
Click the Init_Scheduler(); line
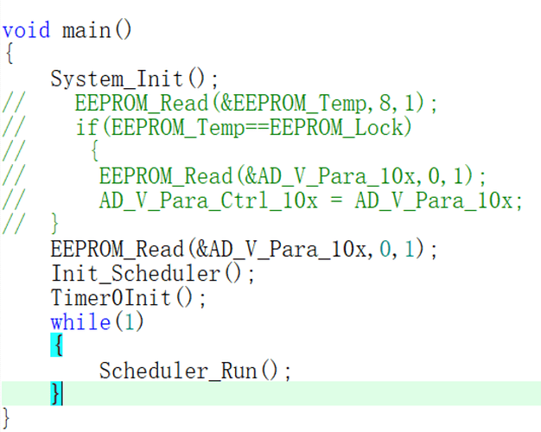point(152,273)
